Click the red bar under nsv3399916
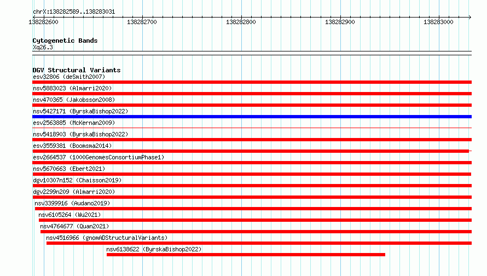The width and height of the screenshot is (487, 276). coord(253,209)
